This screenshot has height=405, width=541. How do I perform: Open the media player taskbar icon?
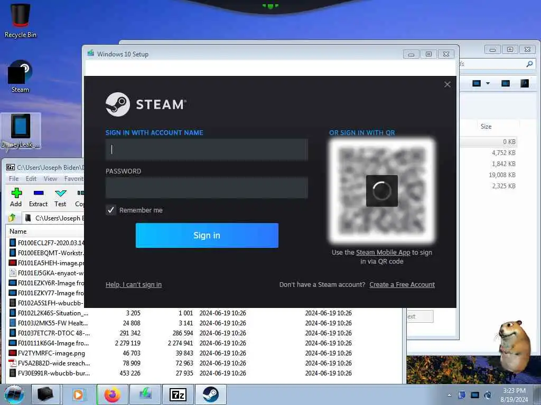[78, 394]
